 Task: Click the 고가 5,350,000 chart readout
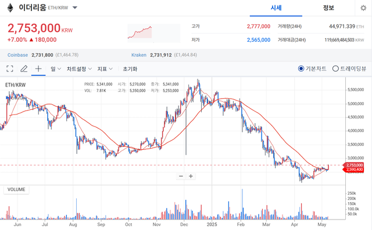tap(132, 91)
